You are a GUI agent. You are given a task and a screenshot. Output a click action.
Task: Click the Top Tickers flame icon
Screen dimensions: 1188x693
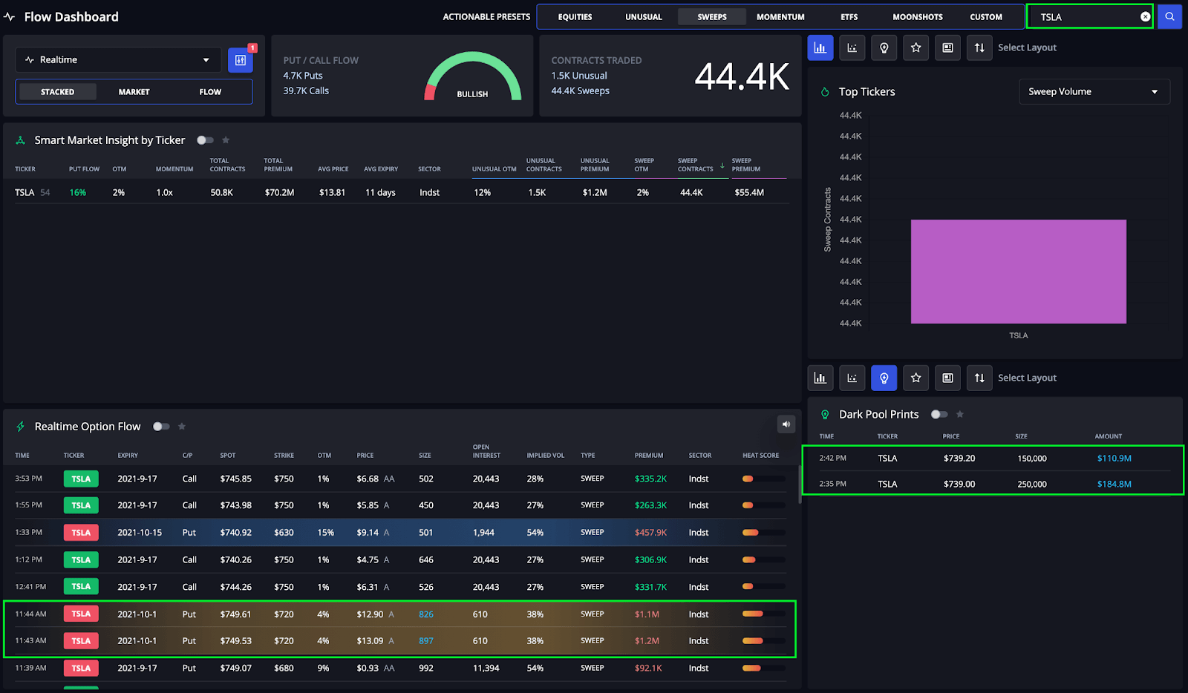click(x=825, y=92)
